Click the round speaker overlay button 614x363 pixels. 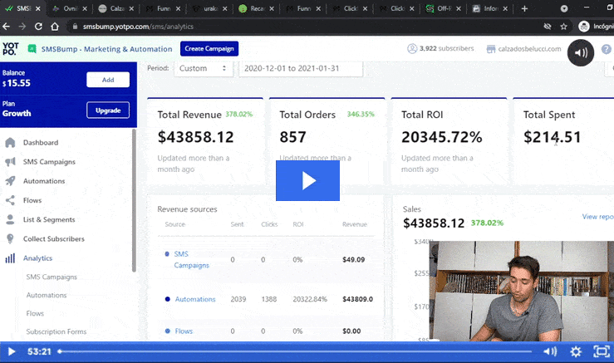pyautogui.click(x=580, y=52)
